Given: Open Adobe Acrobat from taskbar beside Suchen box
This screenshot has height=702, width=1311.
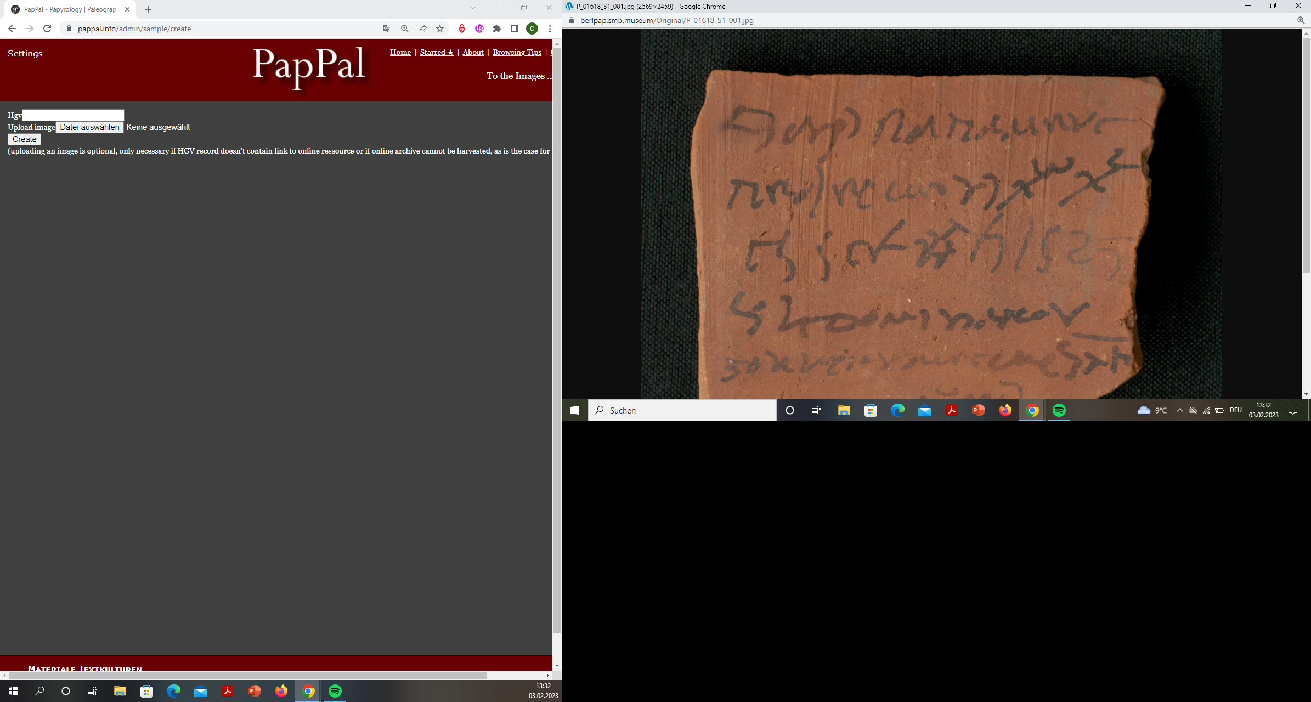Looking at the screenshot, I should tap(951, 410).
